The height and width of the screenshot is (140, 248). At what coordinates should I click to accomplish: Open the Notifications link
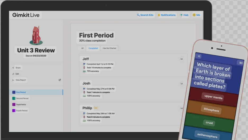pyautogui.click(x=167, y=15)
